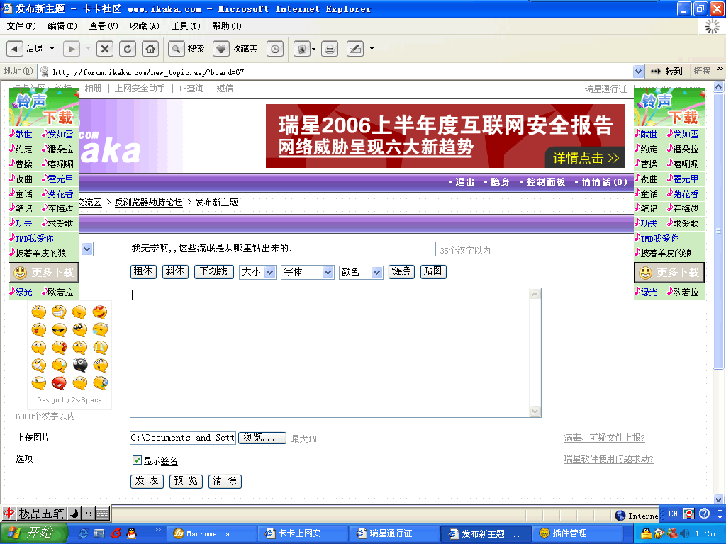Toggle the IME moon half-width icon
The width and height of the screenshot is (726, 544).
click(x=74, y=513)
